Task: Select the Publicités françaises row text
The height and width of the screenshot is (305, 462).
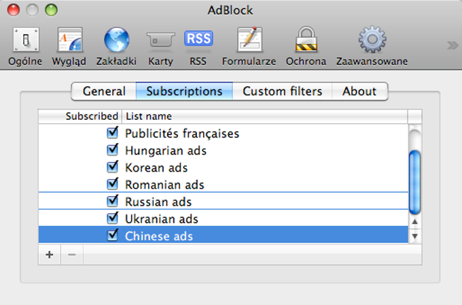Action: (182, 133)
